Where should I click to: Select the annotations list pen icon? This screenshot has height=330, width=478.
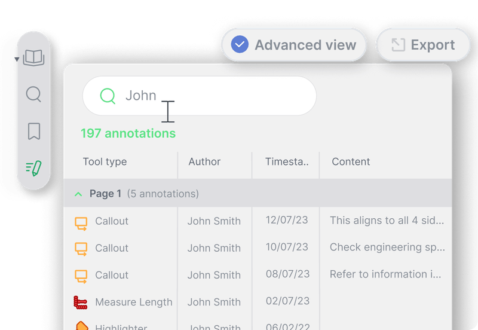pos(33,168)
